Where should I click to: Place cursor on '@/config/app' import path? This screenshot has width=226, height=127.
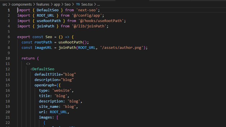(x=88, y=16)
